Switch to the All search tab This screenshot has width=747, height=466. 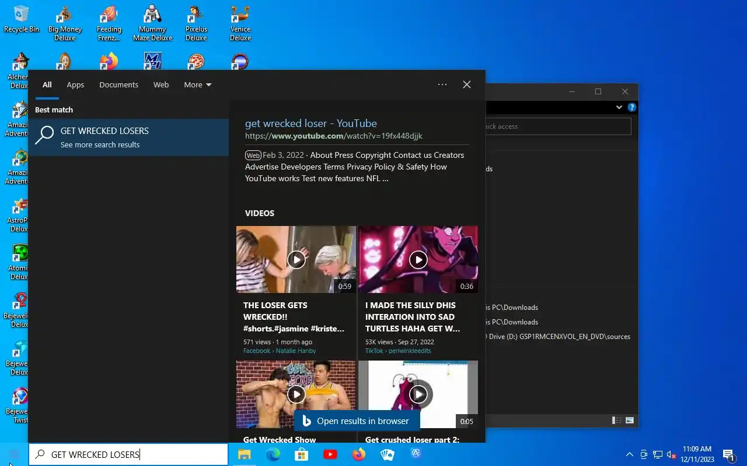click(x=47, y=85)
